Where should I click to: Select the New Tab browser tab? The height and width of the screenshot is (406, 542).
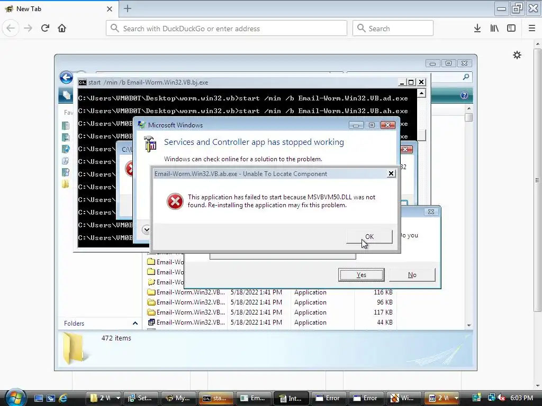[x=59, y=9]
